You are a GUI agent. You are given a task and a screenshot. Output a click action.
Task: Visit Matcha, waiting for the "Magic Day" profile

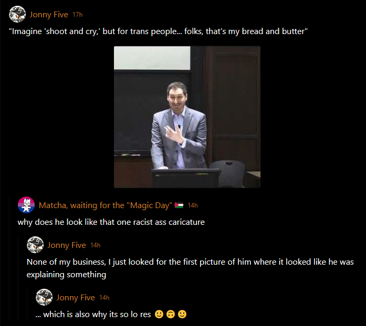[106, 205]
